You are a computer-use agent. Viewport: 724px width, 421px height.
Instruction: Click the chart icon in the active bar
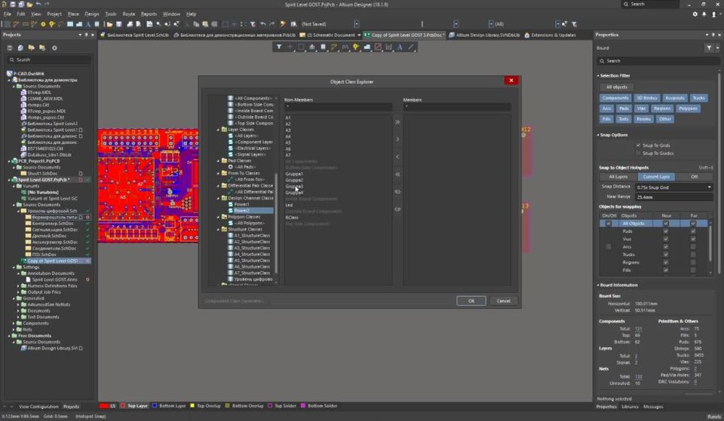coord(389,47)
